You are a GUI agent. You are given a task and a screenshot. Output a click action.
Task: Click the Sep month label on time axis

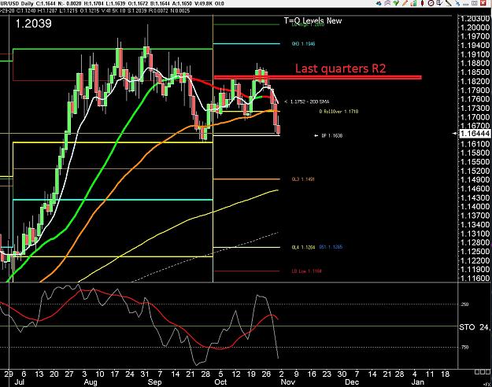click(154, 382)
